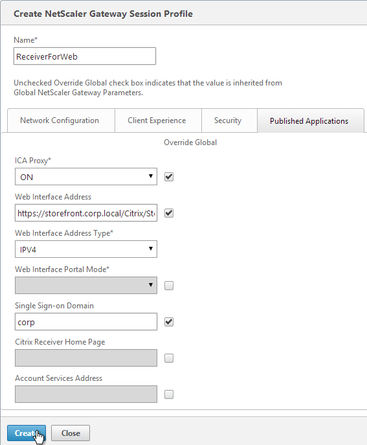
Task: Click the Web Interface Address field
Action: [86, 213]
